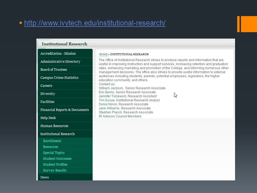The height and width of the screenshot is (193, 257).
Task: Open Stephen Planck contact link
Action: [110, 112]
